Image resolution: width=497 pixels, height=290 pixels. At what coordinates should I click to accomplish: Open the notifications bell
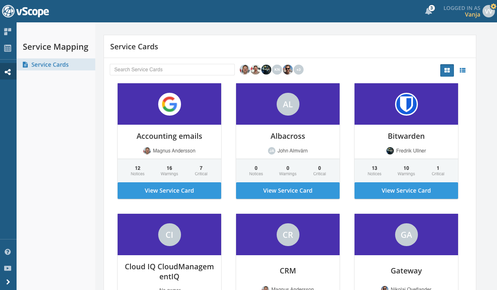pos(429,11)
